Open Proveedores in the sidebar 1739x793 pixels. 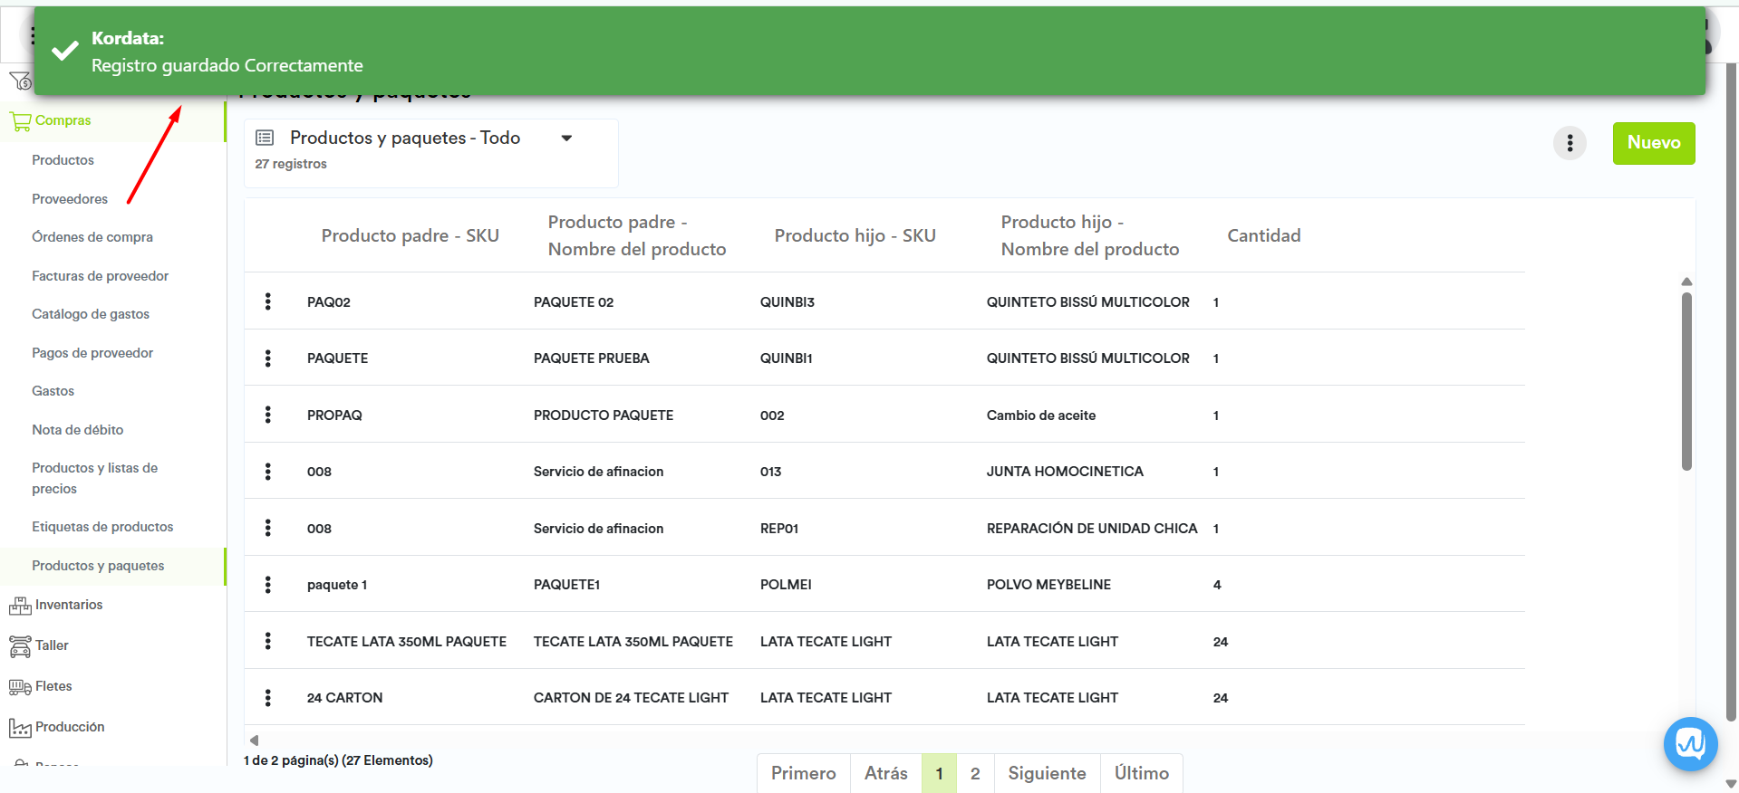[70, 199]
